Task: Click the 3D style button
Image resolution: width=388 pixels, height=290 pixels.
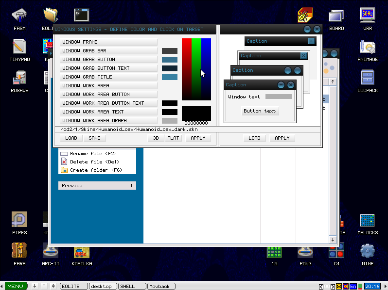Action: [156, 138]
